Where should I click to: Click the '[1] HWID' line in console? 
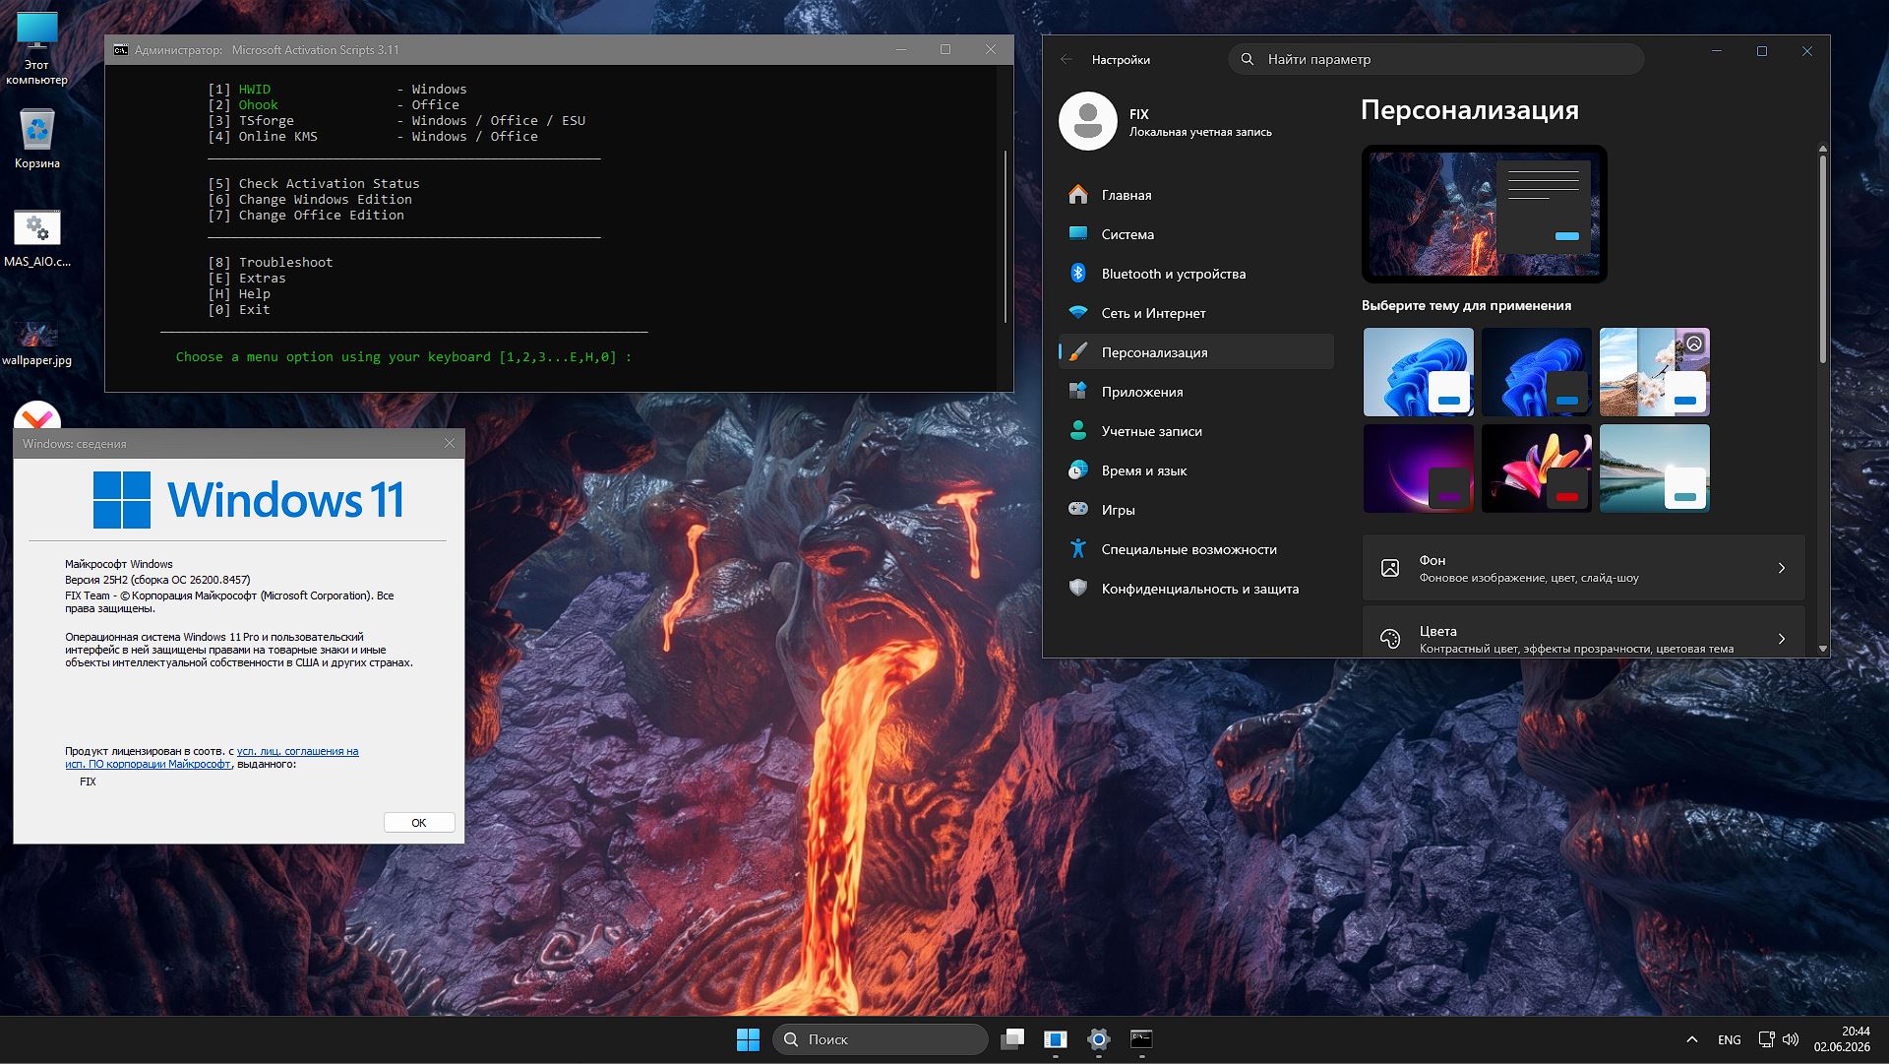pos(336,89)
